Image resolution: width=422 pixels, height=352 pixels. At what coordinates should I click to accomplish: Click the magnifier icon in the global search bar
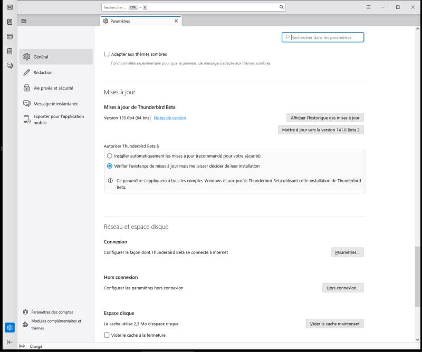281,7
